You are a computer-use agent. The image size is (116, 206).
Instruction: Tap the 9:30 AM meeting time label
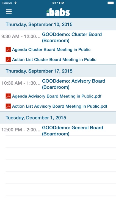[x=21, y=36]
